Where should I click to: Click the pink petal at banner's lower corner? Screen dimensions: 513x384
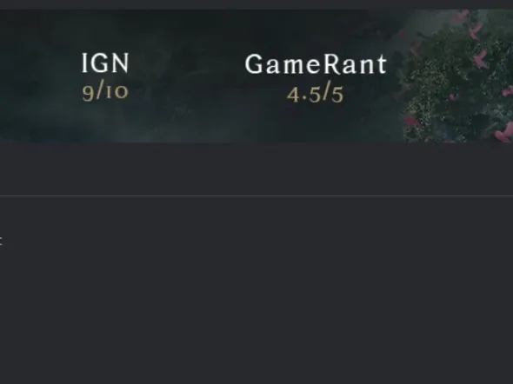tap(505, 132)
